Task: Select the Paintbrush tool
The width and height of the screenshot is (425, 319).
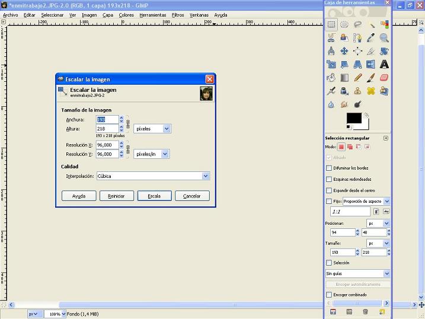Action: (371, 78)
